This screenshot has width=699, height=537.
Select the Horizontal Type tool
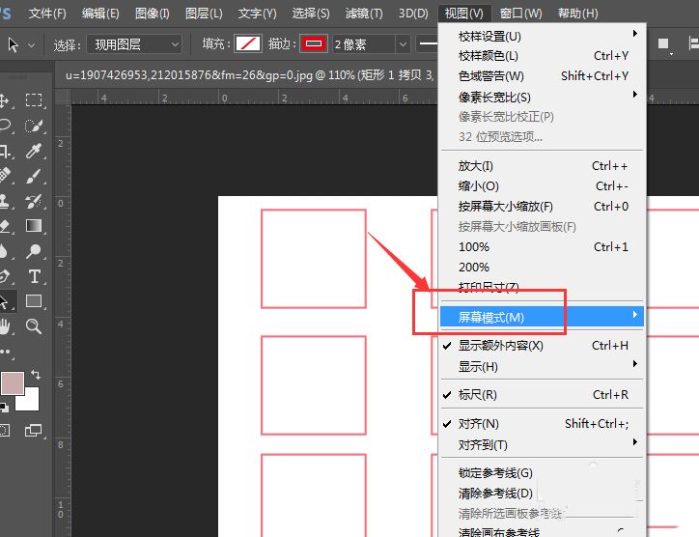(x=34, y=276)
